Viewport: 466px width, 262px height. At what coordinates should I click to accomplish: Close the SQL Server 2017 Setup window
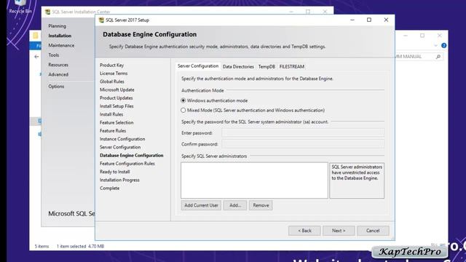click(x=386, y=20)
